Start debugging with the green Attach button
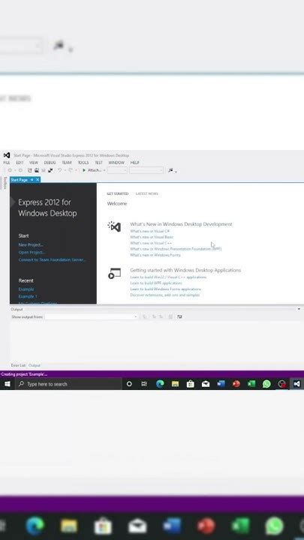The width and height of the screenshot is (304, 540). coord(92,170)
